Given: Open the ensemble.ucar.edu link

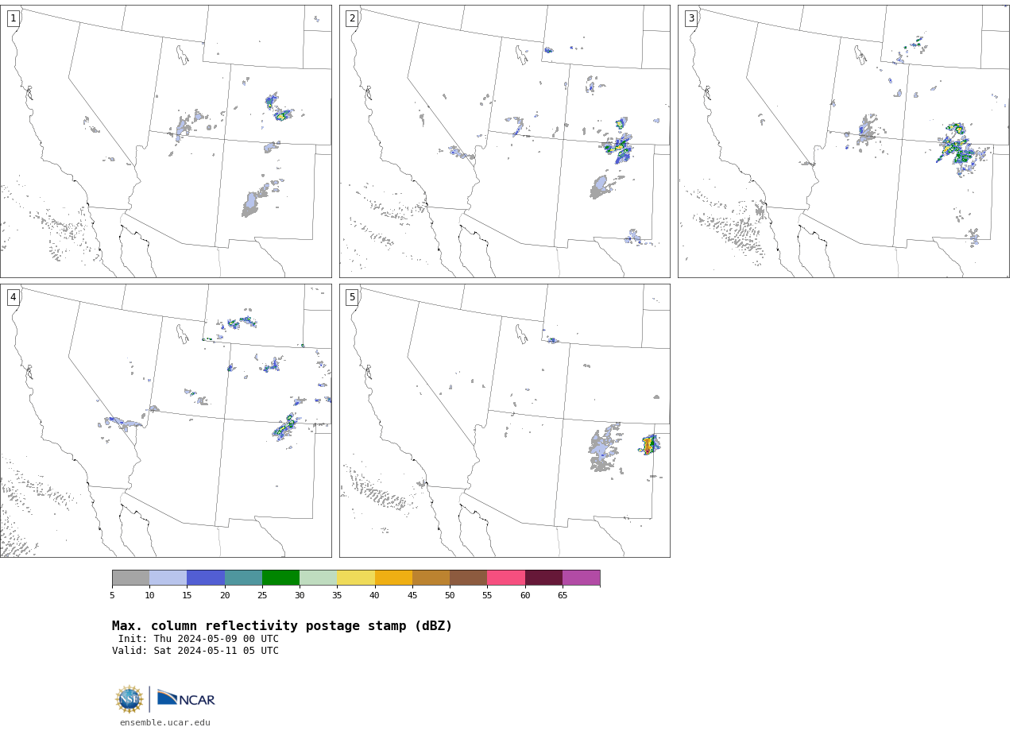Looking at the screenshot, I should pyautogui.click(x=165, y=722).
